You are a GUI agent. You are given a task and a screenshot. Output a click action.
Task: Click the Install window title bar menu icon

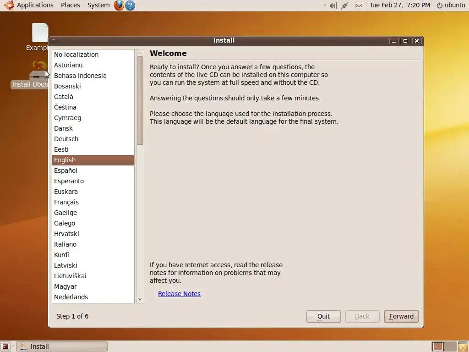[x=54, y=41]
